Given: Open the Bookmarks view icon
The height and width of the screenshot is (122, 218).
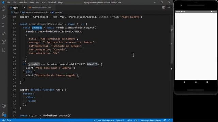Looking at the screenshot, I should (4, 50).
